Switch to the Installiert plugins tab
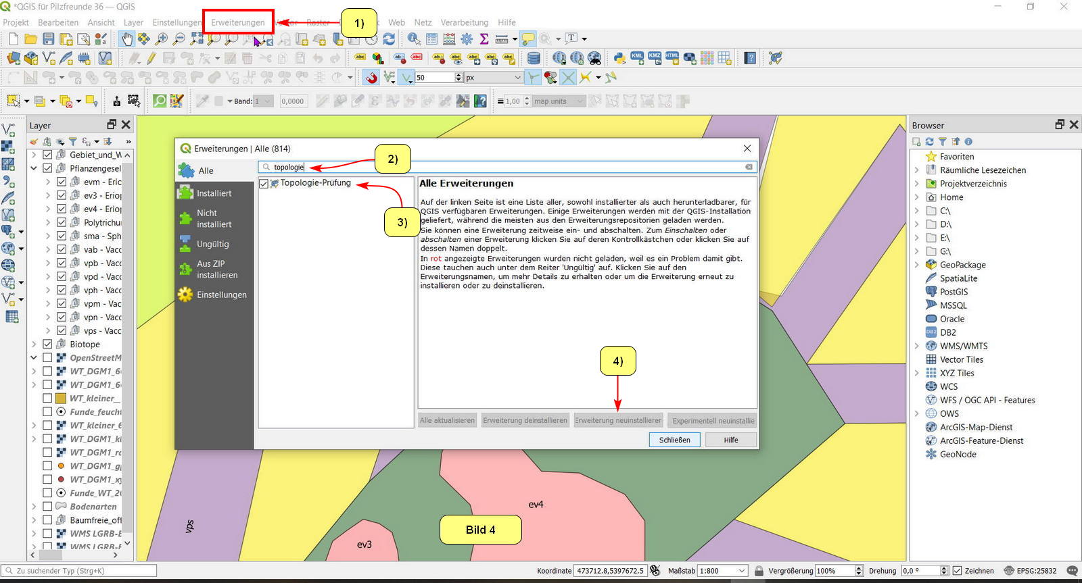Image resolution: width=1082 pixels, height=583 pixels. [214, 193]
